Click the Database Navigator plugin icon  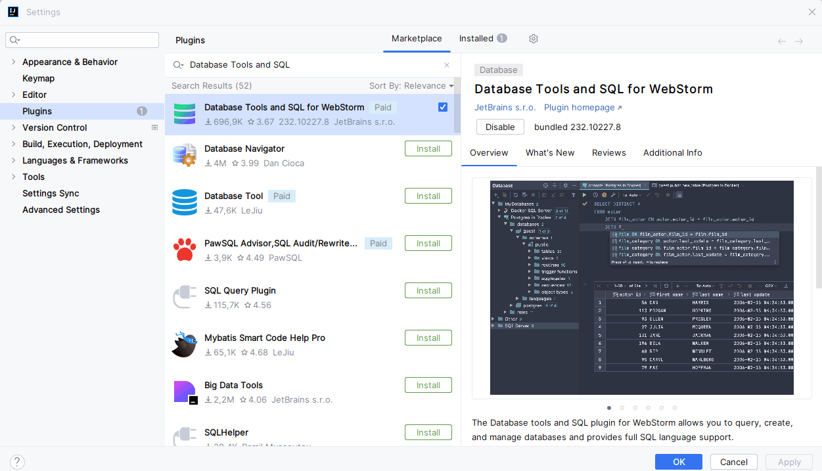[x=185, y=155]
